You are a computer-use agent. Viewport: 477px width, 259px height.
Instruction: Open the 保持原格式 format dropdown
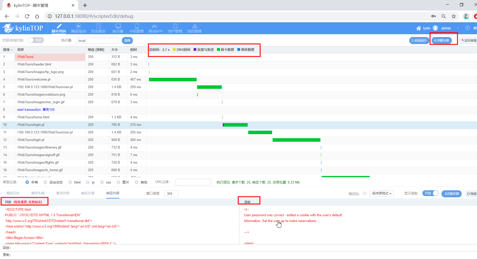point(381,193)
